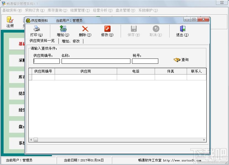This screenshot has height=165, width=229.
Task: Click the printer icon 打印(Q)
Action: [x=37, y=29]
